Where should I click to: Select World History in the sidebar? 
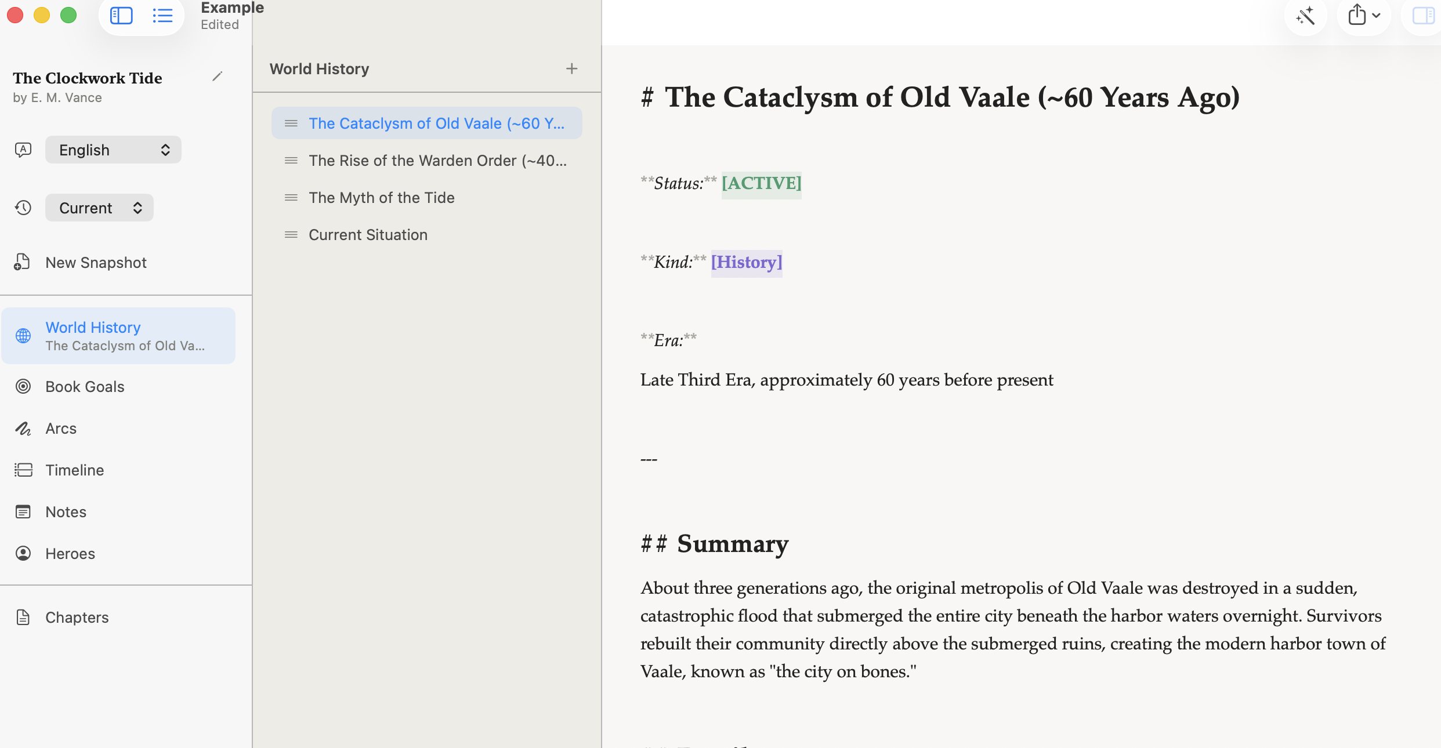coord(118,336)
